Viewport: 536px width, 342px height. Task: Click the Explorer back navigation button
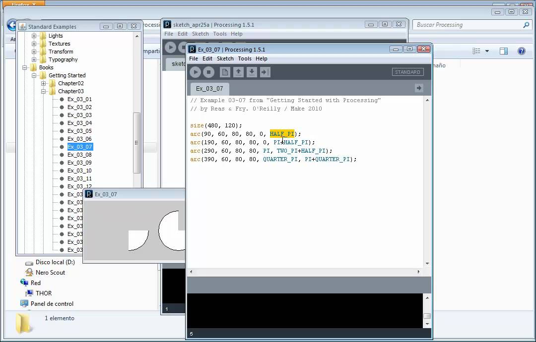tap(11, 25)
